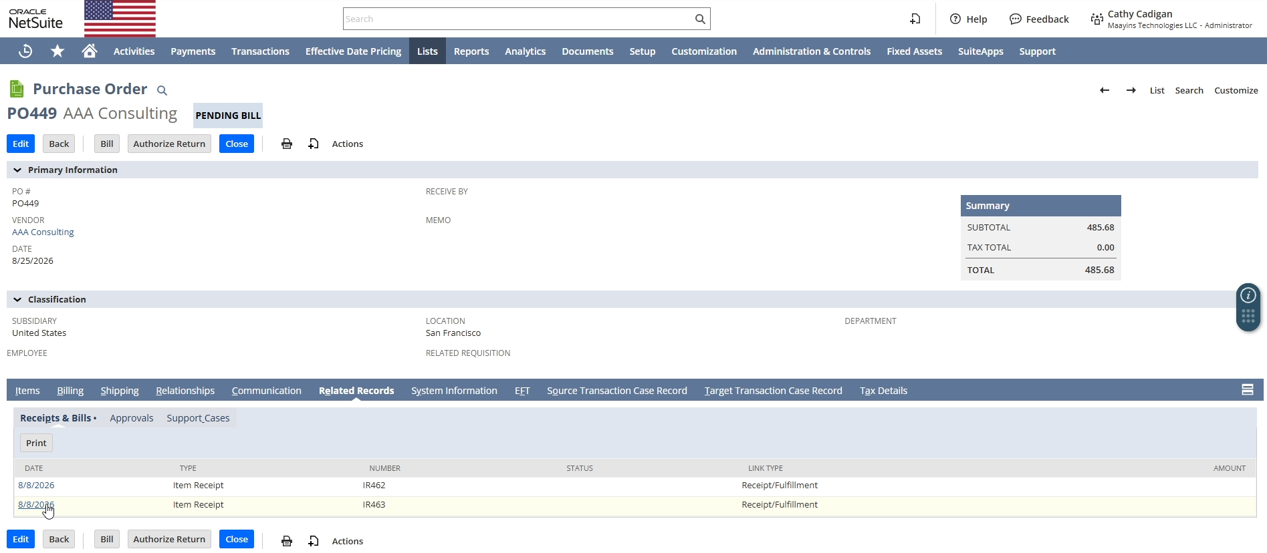Click the Print button in Receipts & Bills
1267x553 pixels.
coord(36,443)
